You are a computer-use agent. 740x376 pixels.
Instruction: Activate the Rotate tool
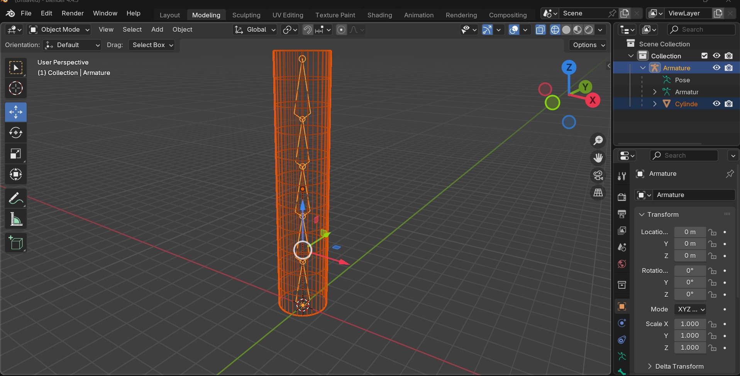click(x=16, y=133)
